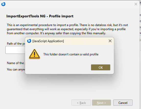Click the disabled < Back button
The image size is (141, 109).
(81, 103)
